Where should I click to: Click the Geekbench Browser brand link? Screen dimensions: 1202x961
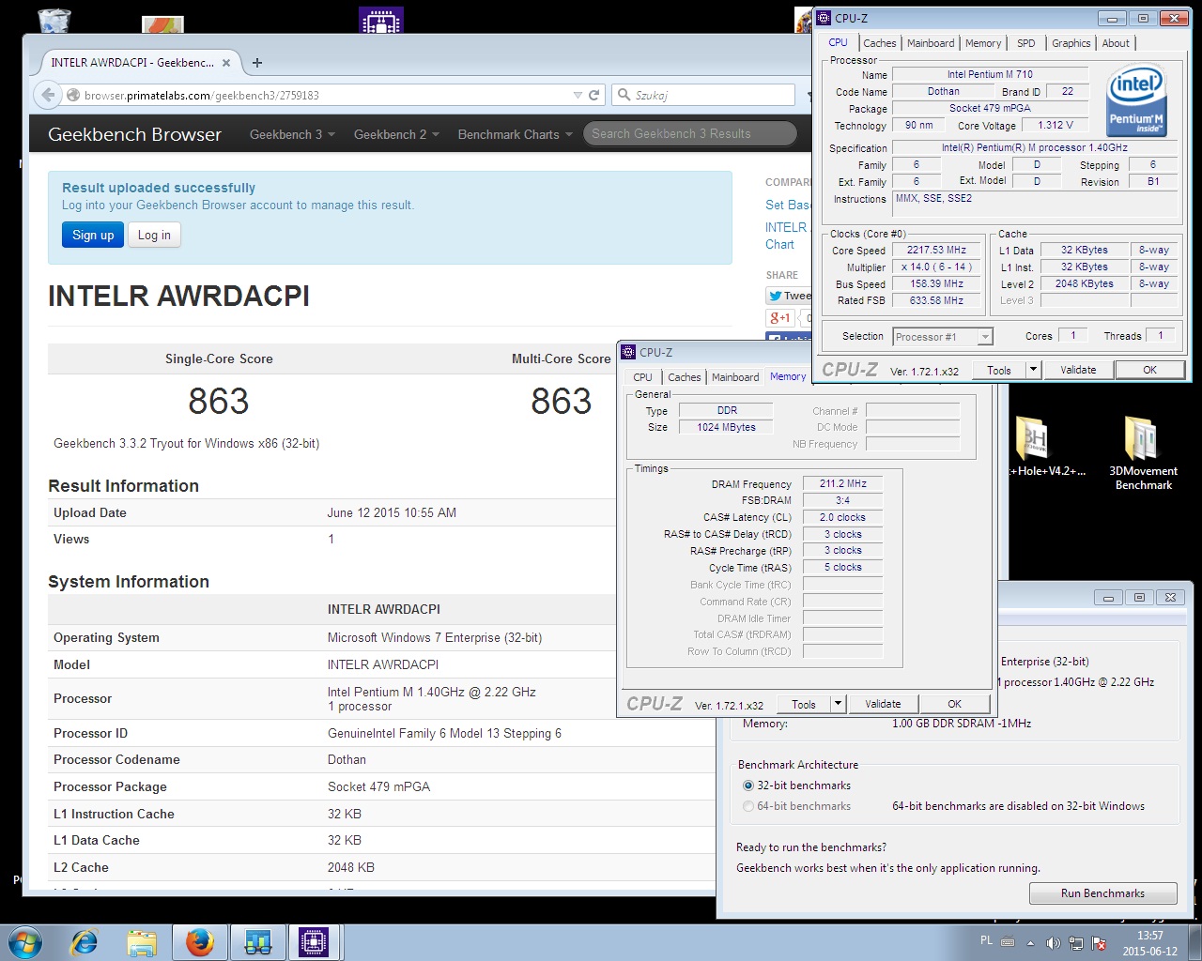pyautogui.click(x=134, y=134)
